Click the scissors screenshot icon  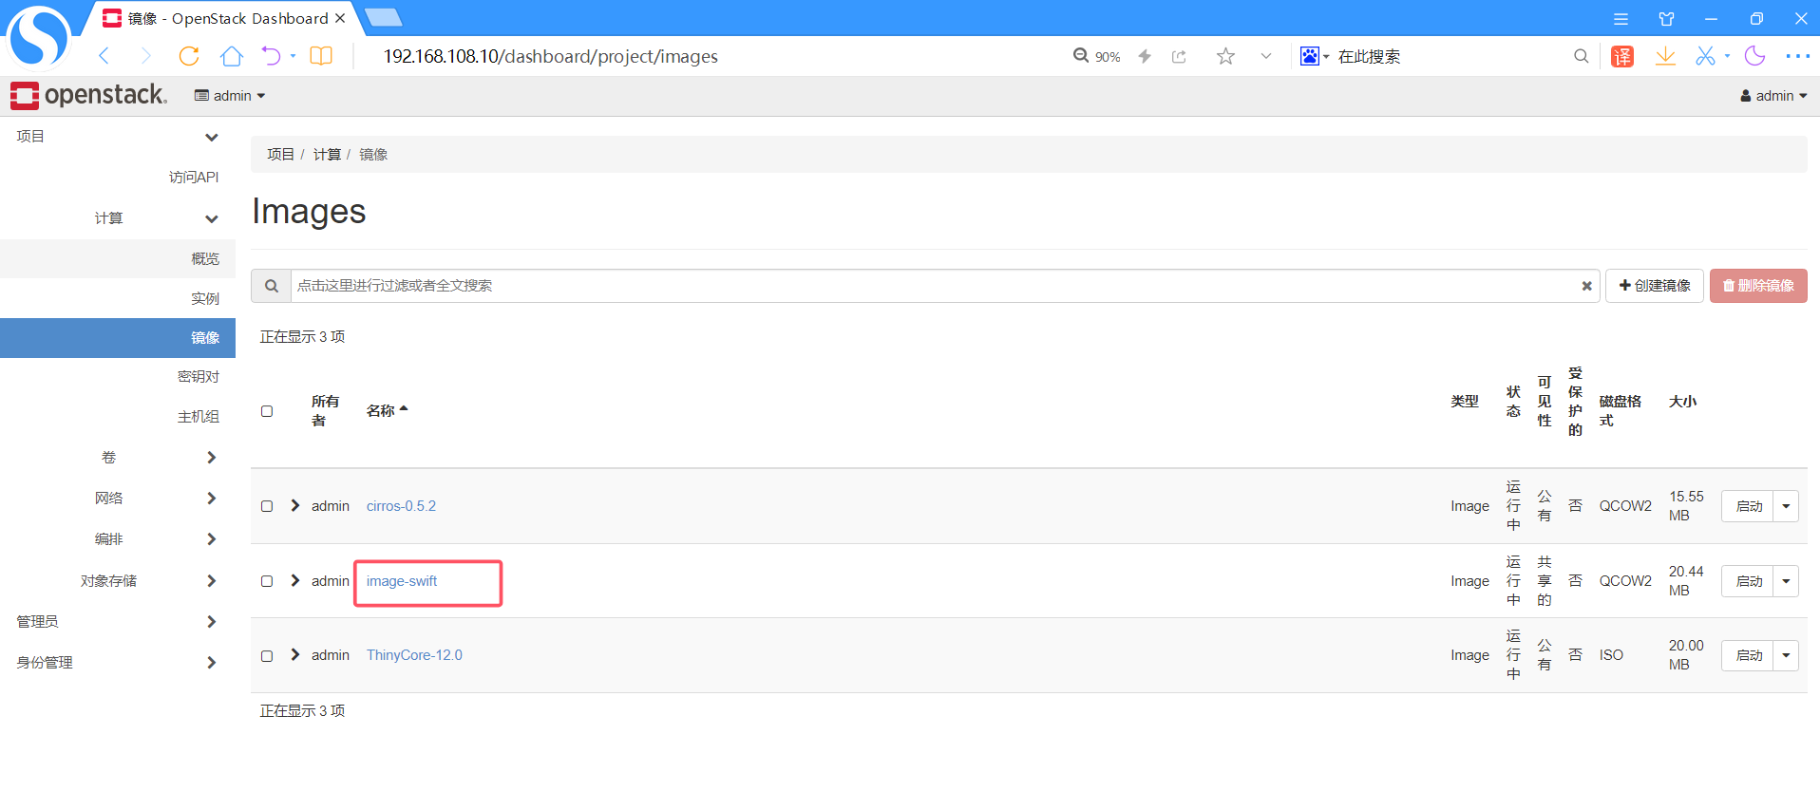(x=1705, y=56)
